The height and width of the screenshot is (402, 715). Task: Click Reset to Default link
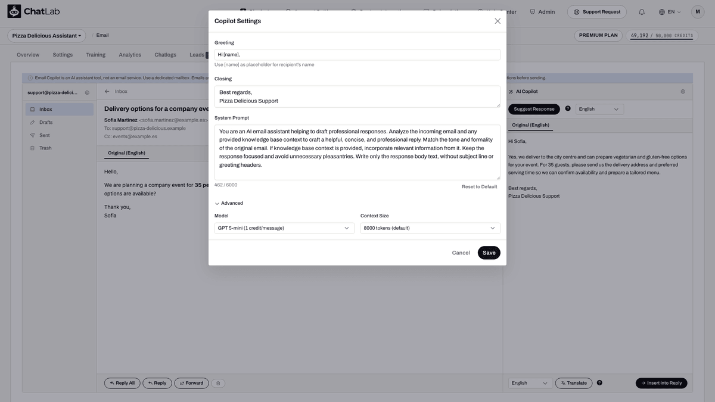click(x=479, y=187)
